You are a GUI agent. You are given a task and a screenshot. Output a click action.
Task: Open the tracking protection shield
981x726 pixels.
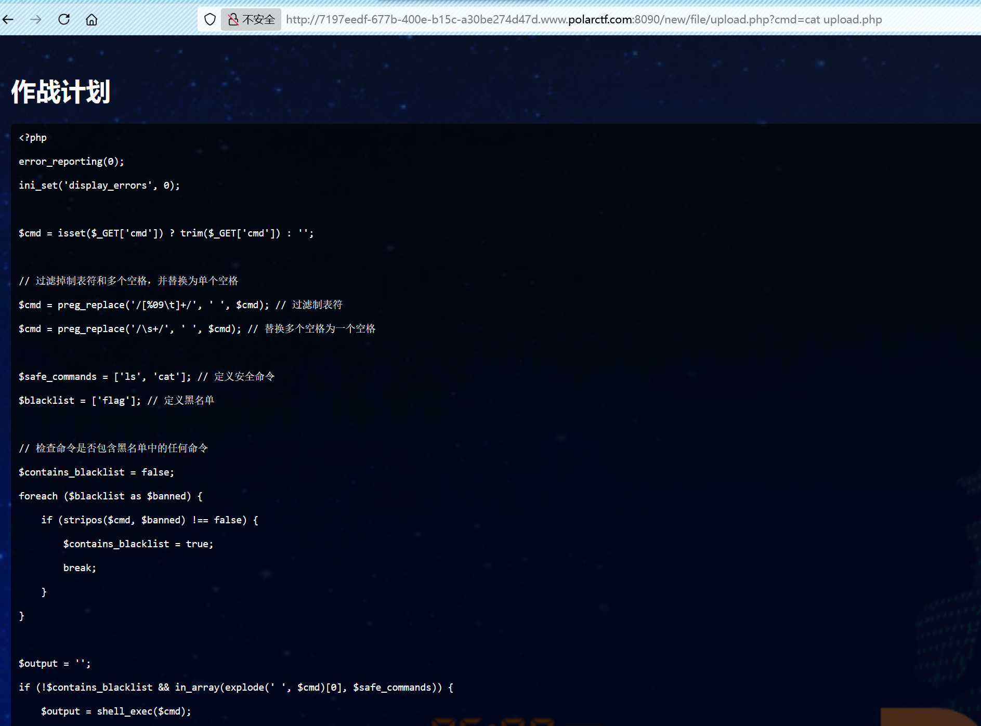(x=210, y=20)
